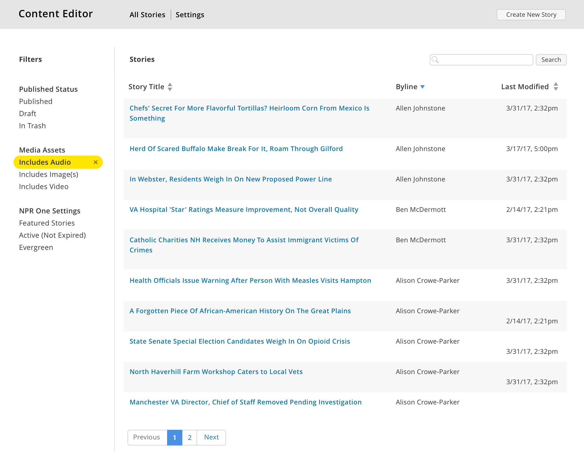
Task: Filter stories by Draft status
Action: (28, 114)
